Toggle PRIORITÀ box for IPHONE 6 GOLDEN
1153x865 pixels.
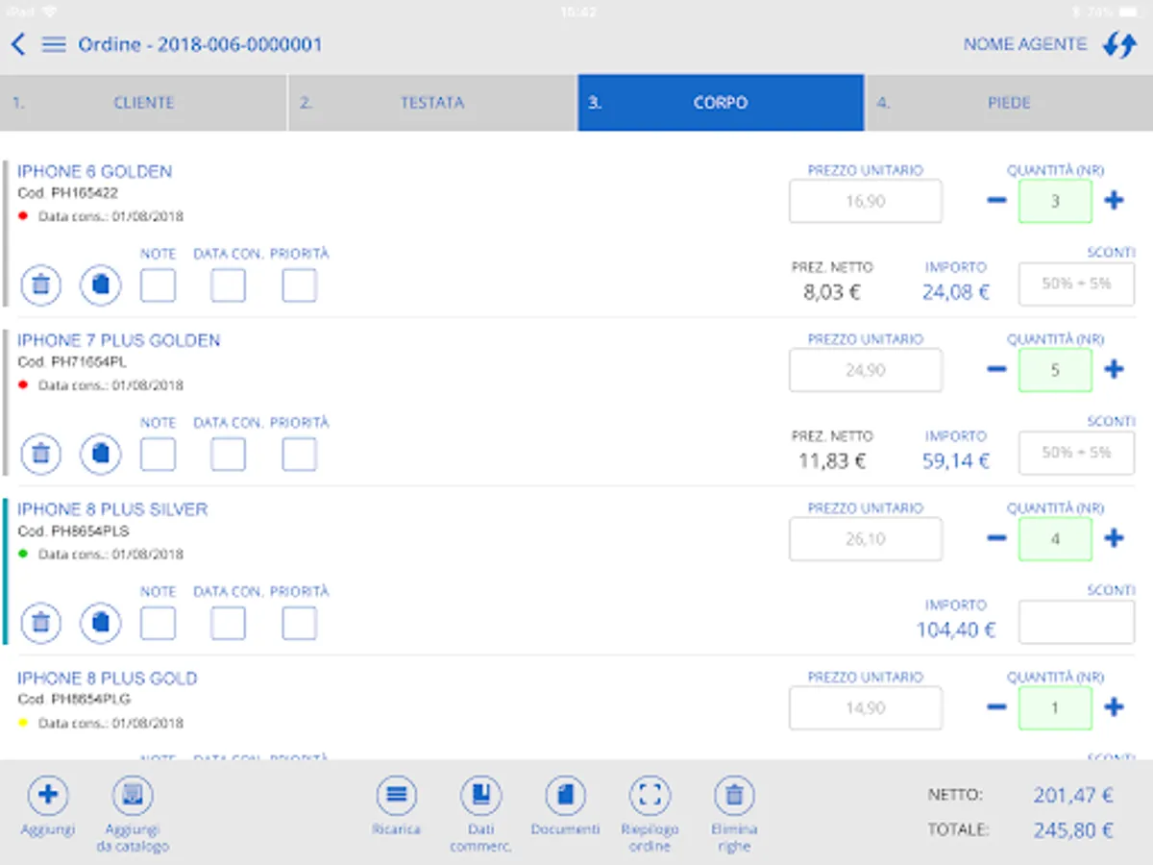point(299,285)
